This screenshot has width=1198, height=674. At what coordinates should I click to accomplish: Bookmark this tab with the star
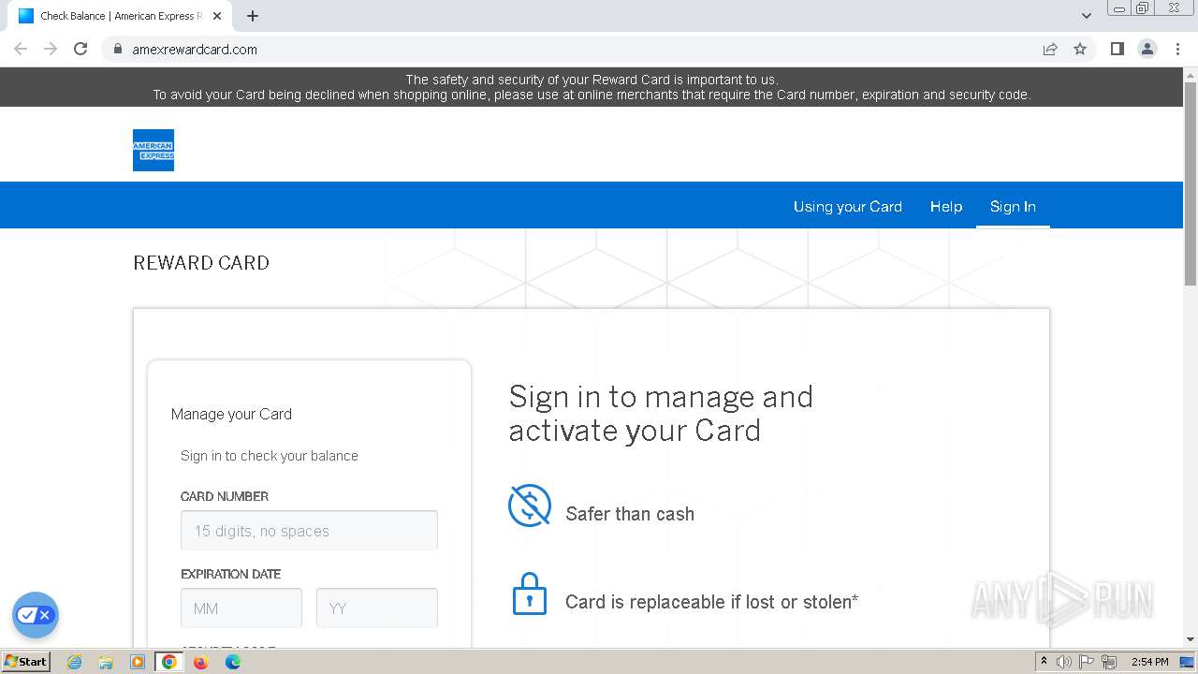(x=1080, y=49)
